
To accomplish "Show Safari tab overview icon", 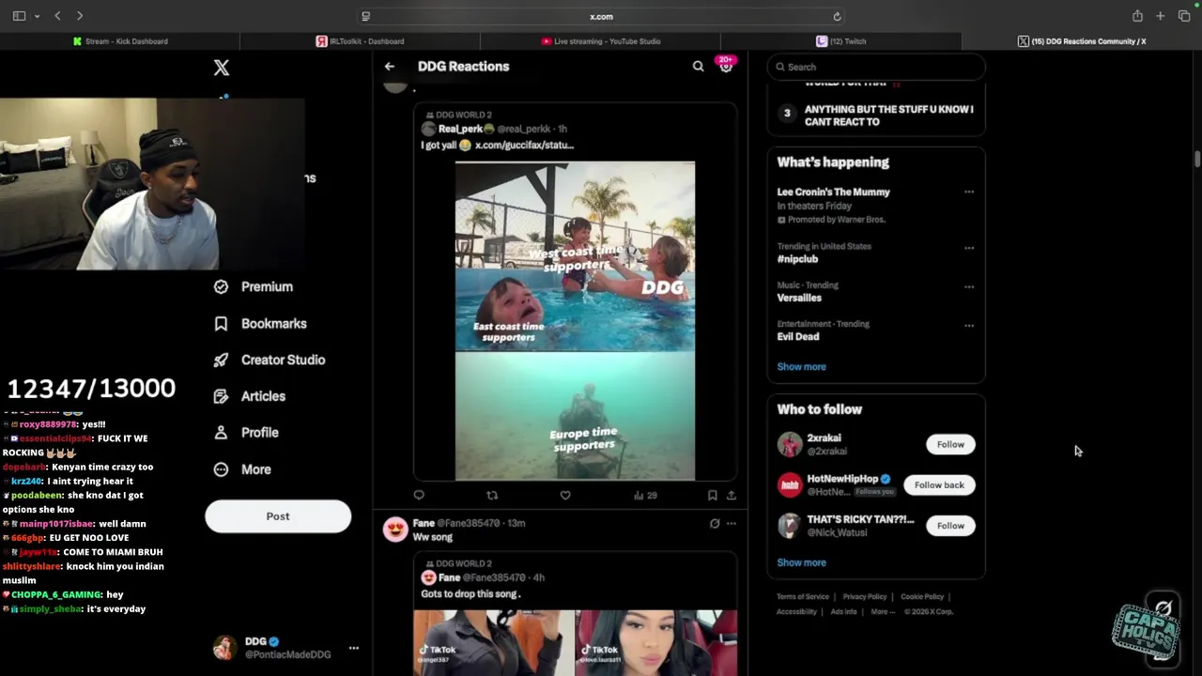I will click(x=1184, y=16).
